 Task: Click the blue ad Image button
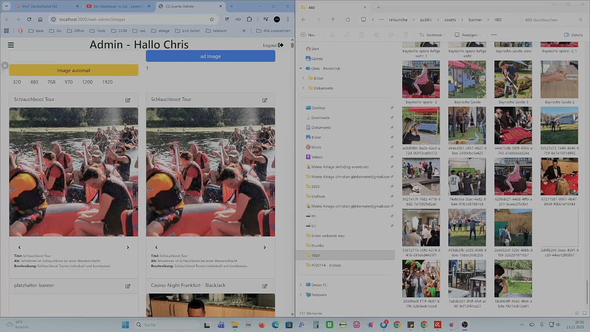[210, 56]
